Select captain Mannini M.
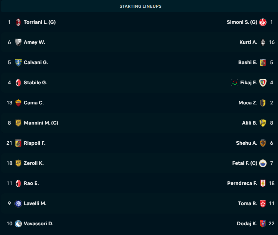The image size is (278, 235). (41, 123)
